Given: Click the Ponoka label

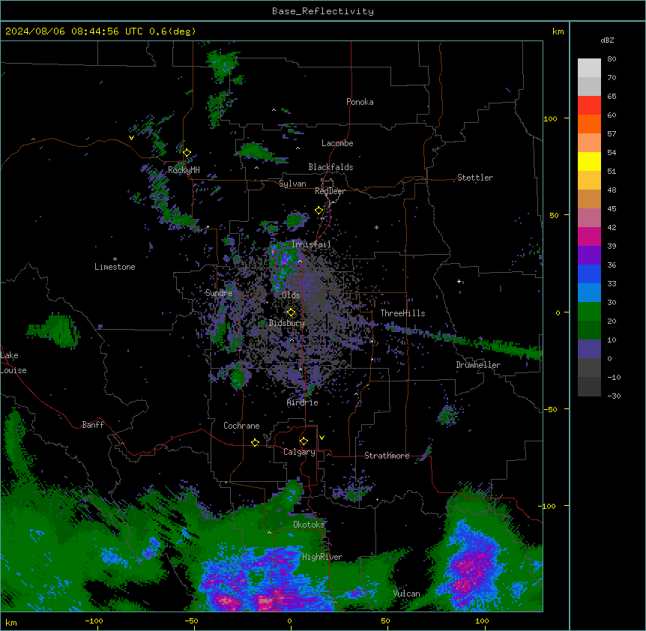Looking at the screenshot, I should (360, 102).
